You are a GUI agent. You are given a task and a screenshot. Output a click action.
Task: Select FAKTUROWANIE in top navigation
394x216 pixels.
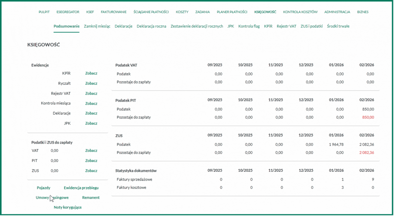114,12
